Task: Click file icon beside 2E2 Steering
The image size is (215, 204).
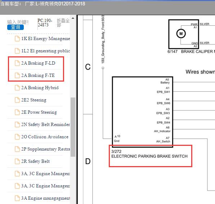Action: pyautogui.click(x=17, y=100)
